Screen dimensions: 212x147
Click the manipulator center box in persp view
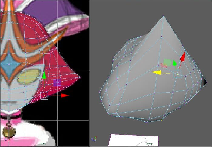(177, 74)
